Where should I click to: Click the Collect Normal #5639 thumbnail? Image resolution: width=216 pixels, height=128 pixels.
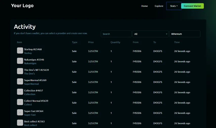20,102
